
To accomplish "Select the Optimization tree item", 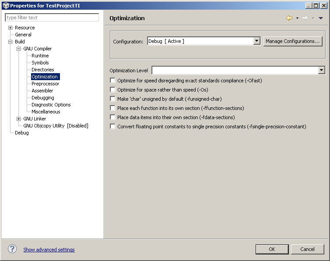I will tap(45, 77).
